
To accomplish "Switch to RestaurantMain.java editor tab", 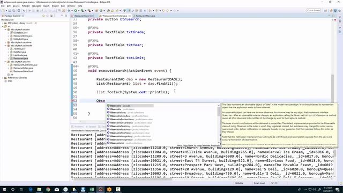I will click(145, 16).
